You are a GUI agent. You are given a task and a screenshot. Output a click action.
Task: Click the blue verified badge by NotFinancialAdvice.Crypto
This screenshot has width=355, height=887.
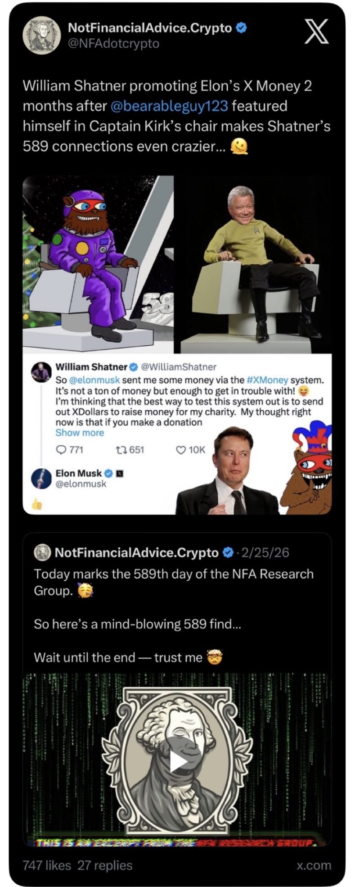[241, 28]
